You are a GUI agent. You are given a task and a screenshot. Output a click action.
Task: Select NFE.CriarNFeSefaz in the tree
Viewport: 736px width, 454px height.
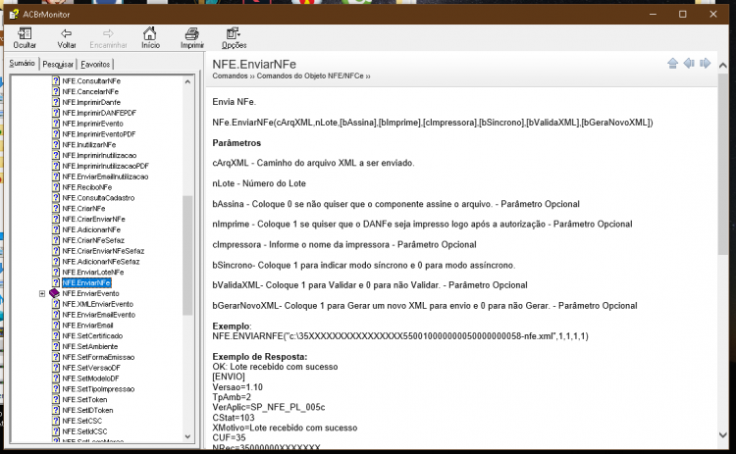click(x=93, y=240)
